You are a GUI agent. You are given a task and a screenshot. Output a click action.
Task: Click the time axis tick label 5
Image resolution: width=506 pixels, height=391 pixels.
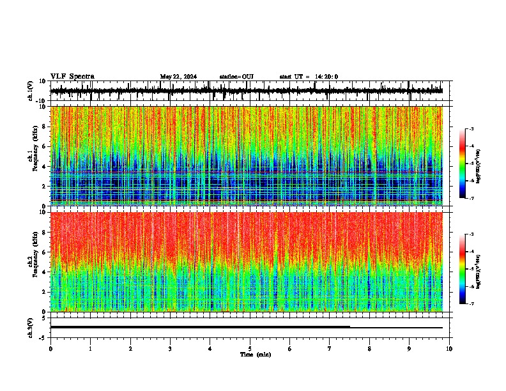[250, 349]
